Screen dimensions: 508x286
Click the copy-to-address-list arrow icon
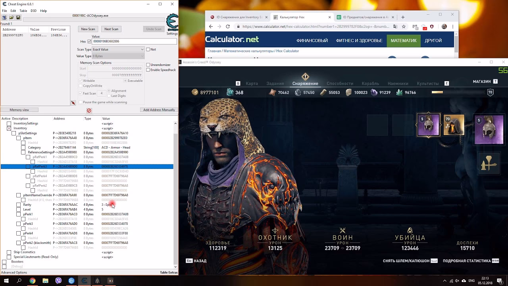(73, 103)
